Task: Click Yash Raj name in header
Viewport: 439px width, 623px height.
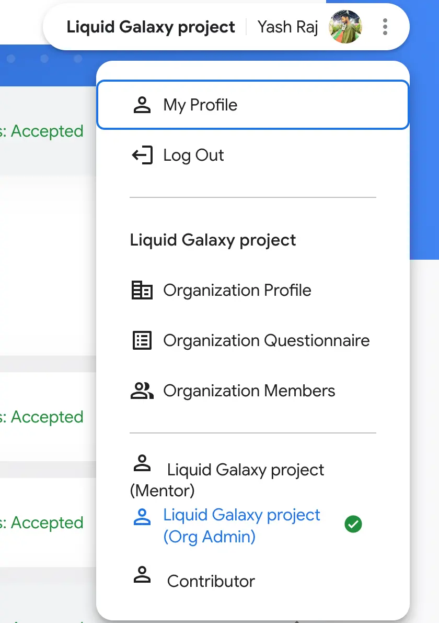Action: (288, 28)
